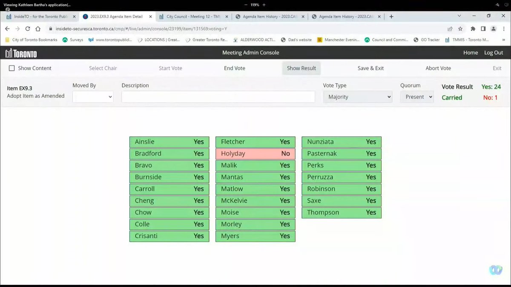The width and height of the screenshot is (511, 287).
Task: Open the browser home page icon
Action: tap(38, 29)
